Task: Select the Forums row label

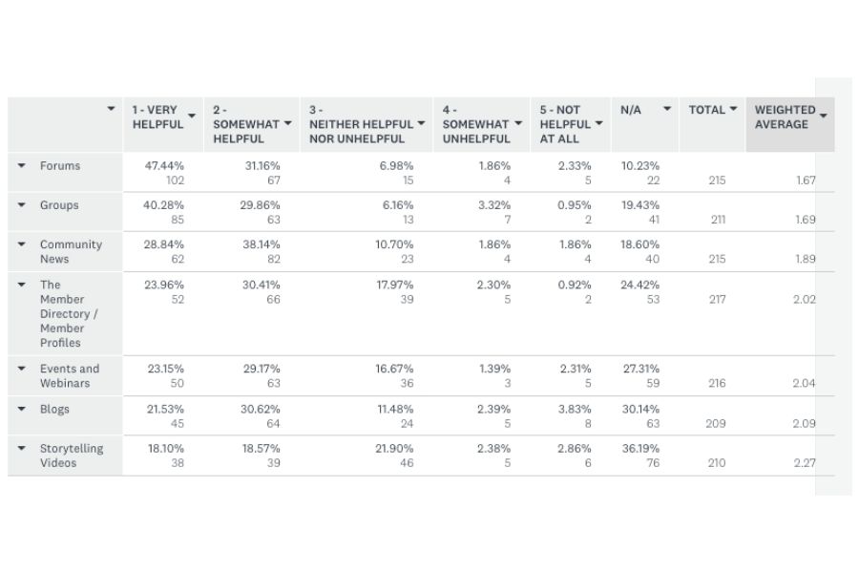Action: [60, 165]
